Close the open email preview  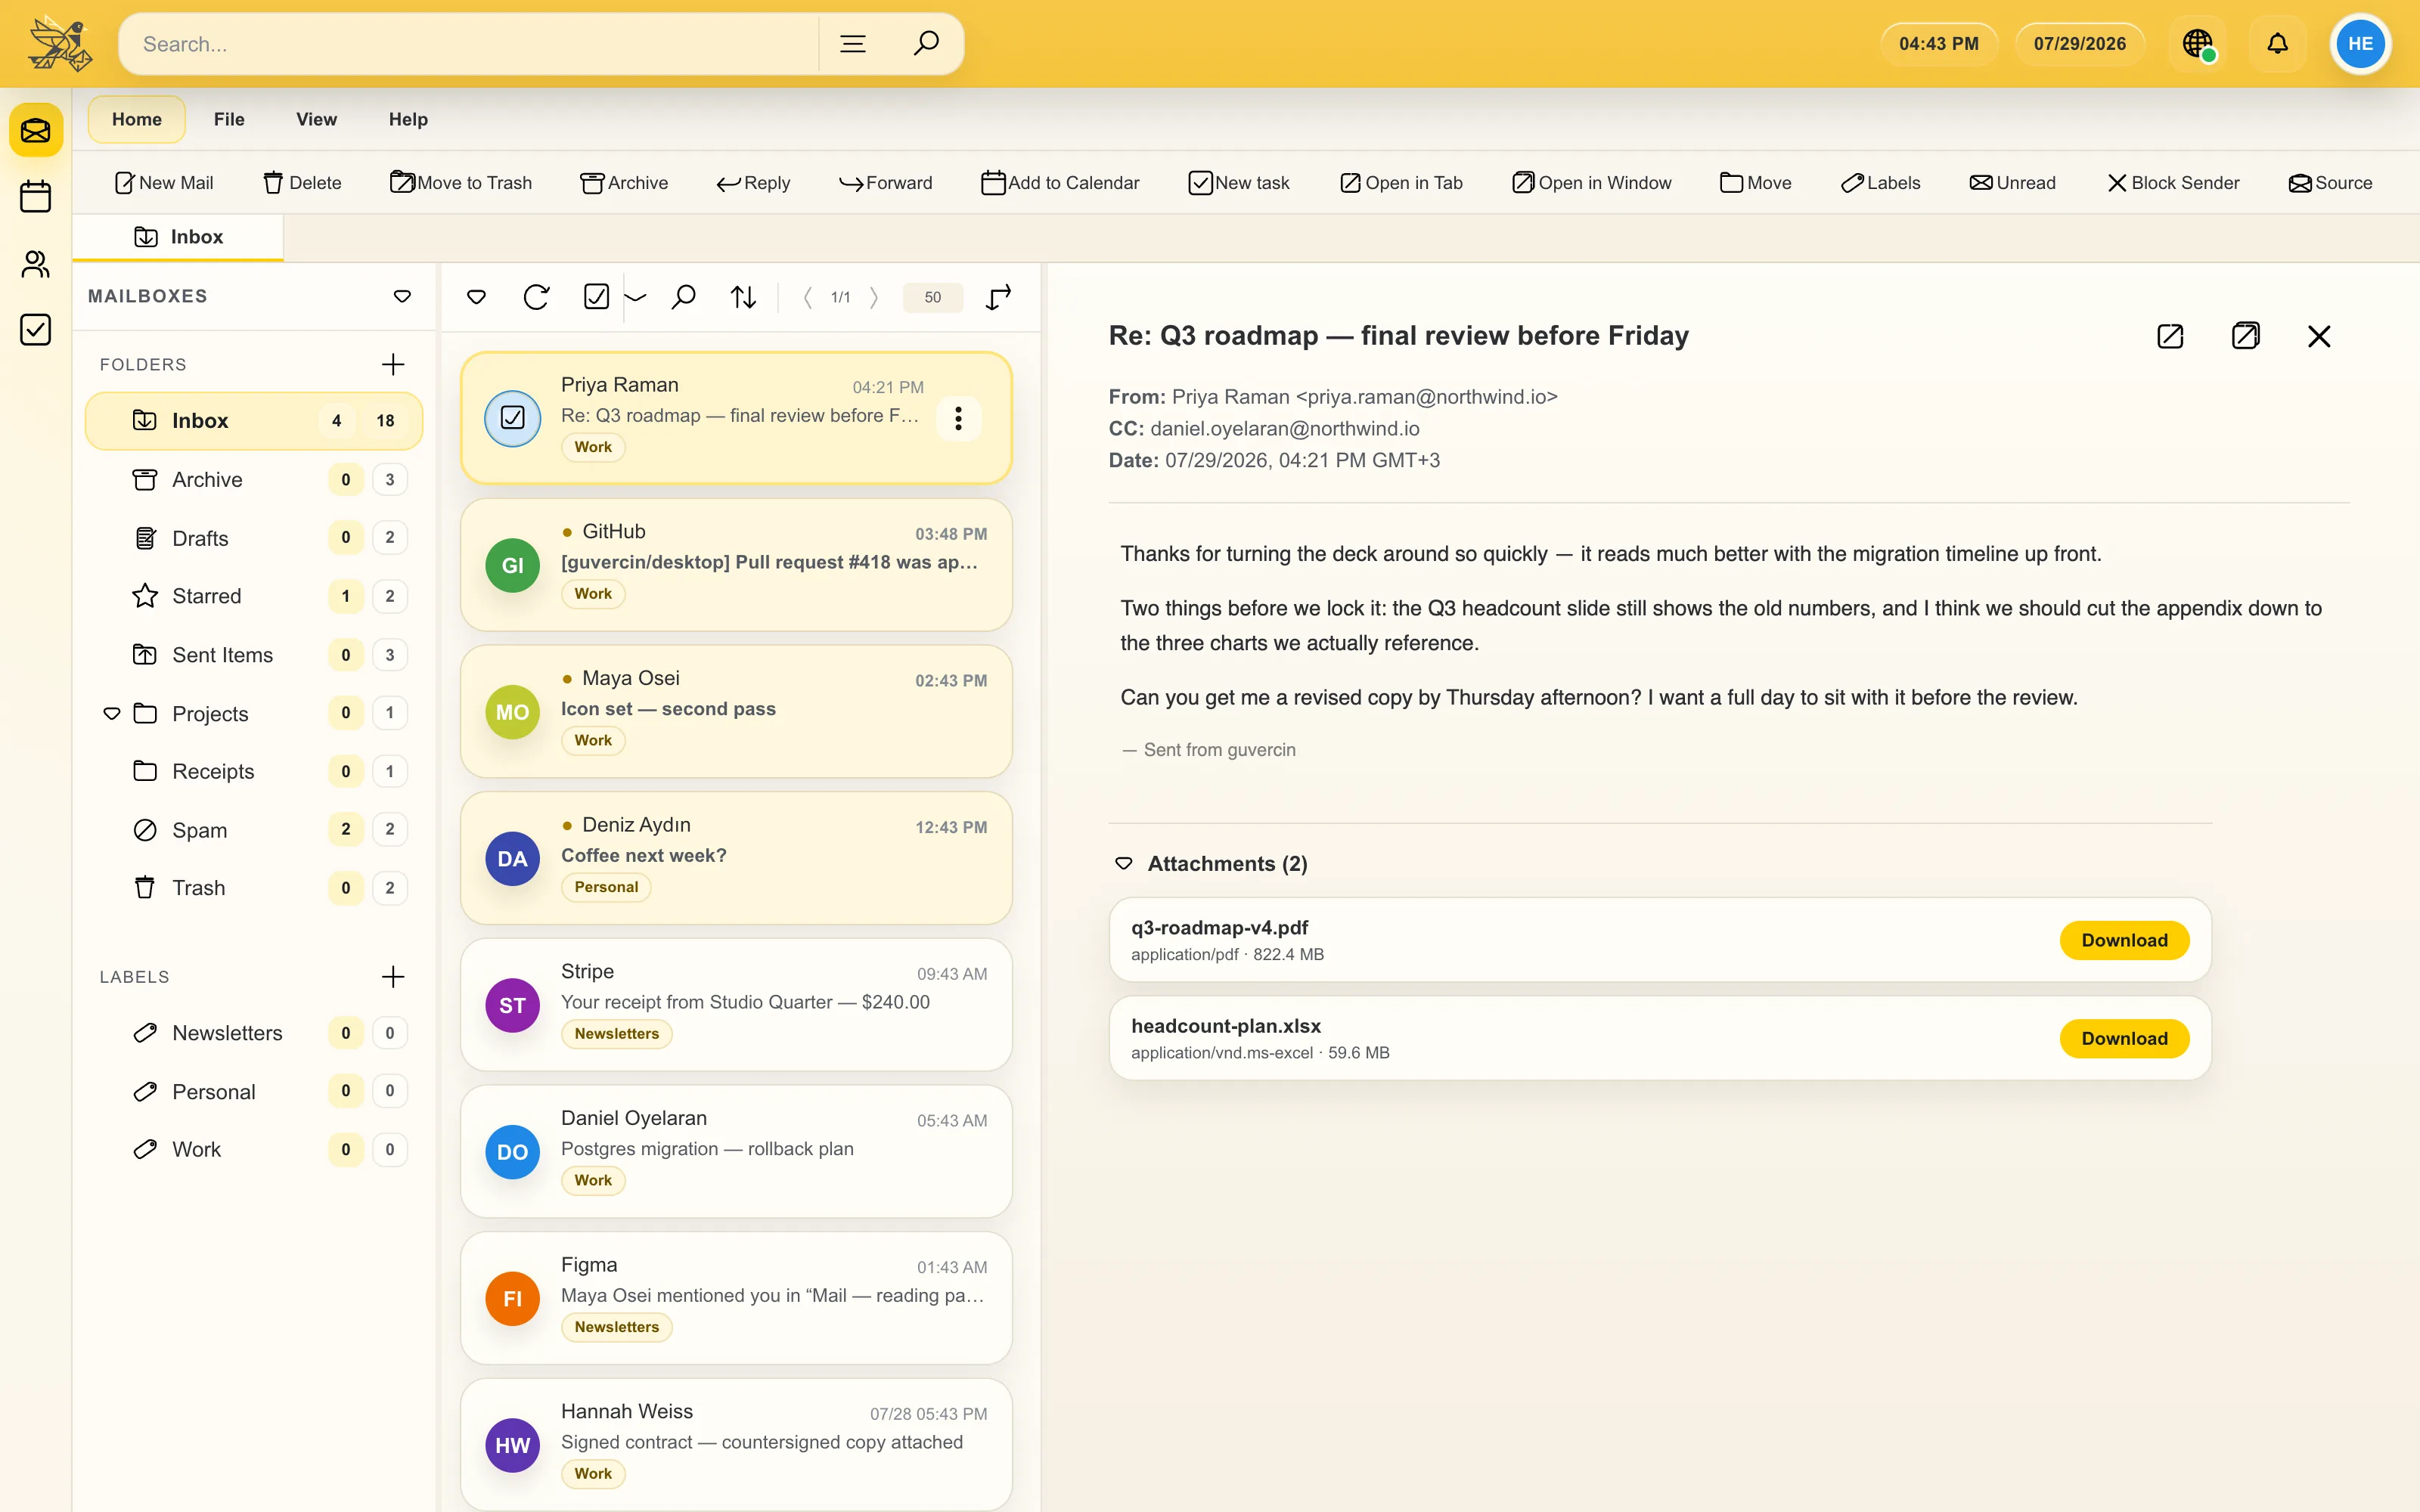tap(2319, 336)
